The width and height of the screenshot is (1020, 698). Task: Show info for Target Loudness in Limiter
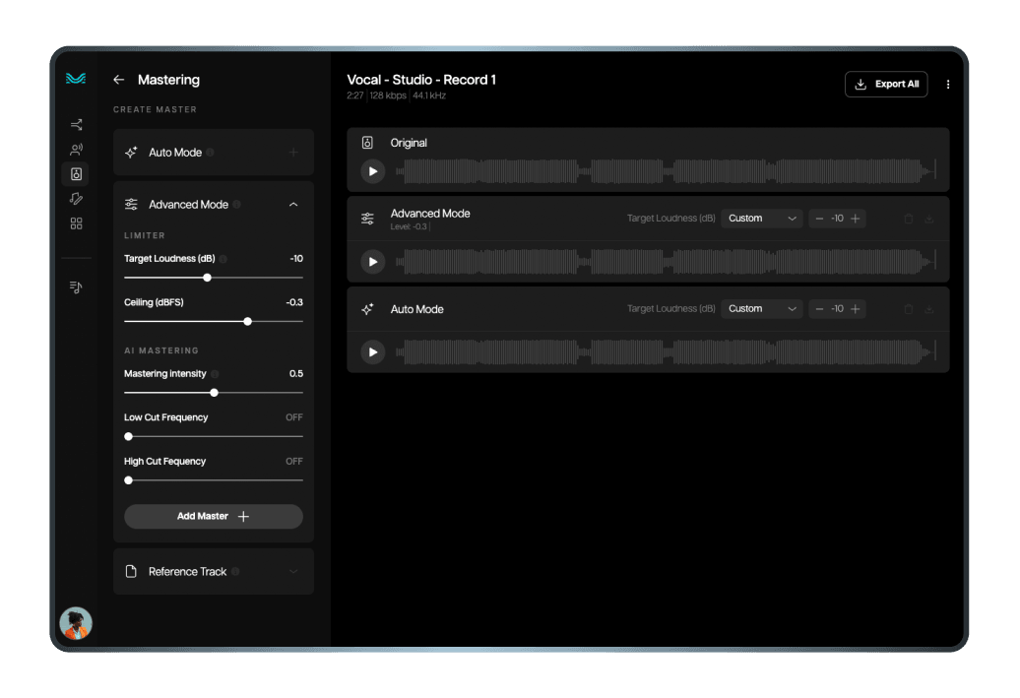coord(223,259)
